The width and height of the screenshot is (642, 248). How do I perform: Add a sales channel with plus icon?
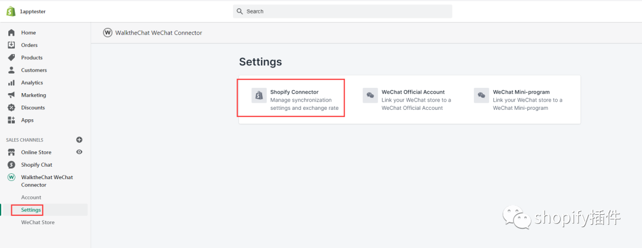(80, 140)
